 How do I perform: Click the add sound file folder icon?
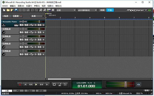point(12,10)
